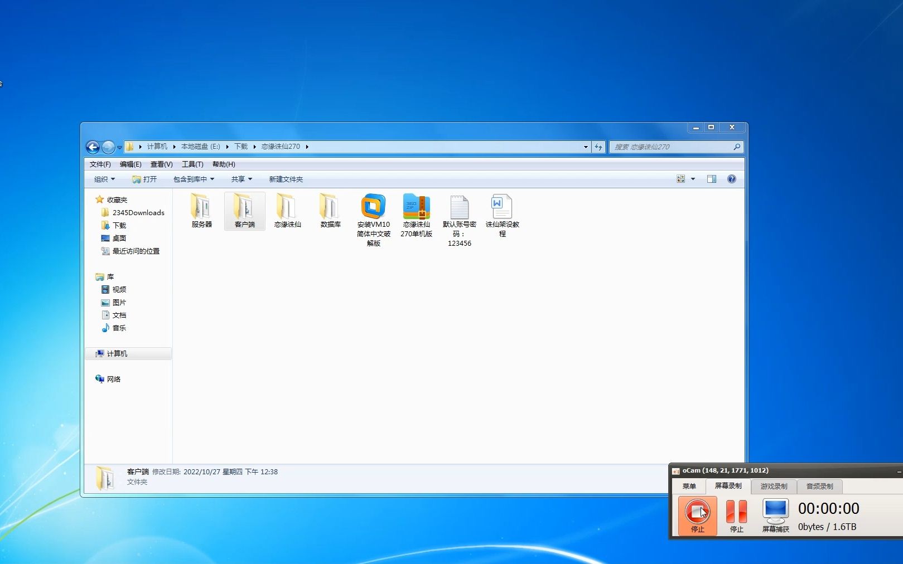Click the oCam 00:00:00 timer display
Viewport: 903px width, 564px height.
tap(828, 508)
